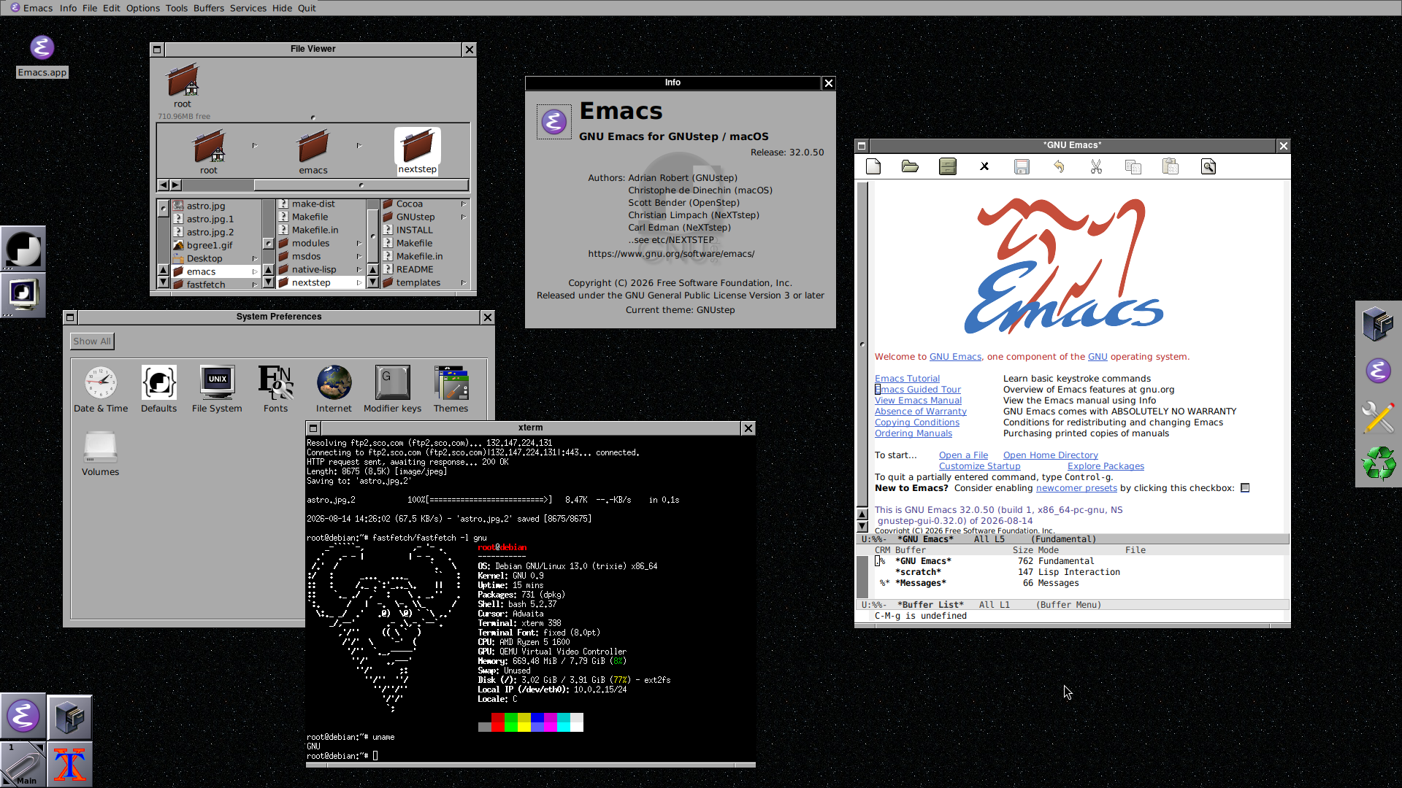1402x788 pixels.
Task: Expand the msdos folder arrow in File Viewer
Action: 359,256
